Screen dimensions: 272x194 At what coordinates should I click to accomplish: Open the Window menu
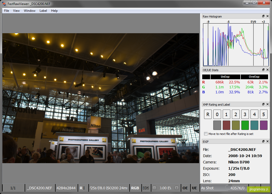tap(30, 11)
